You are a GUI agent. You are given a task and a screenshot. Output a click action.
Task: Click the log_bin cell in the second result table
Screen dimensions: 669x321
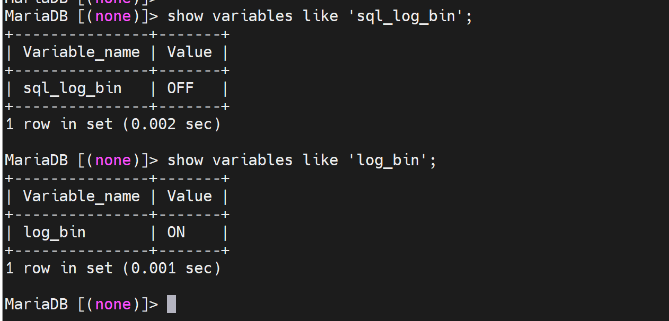[x=54, y=232]
